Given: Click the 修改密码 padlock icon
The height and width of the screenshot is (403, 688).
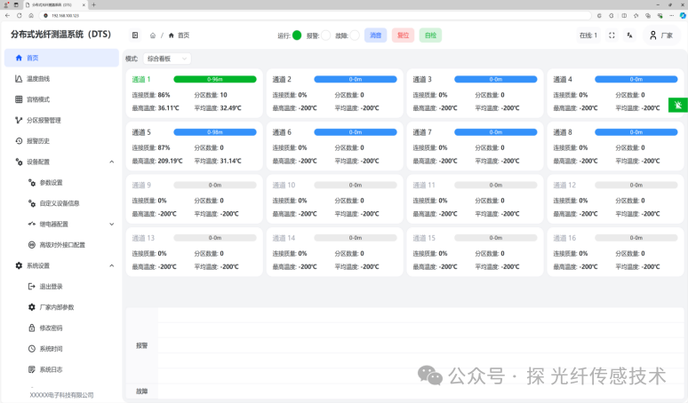Looking at the screenshot, I should pyautogui.click(x=32, y=328).
